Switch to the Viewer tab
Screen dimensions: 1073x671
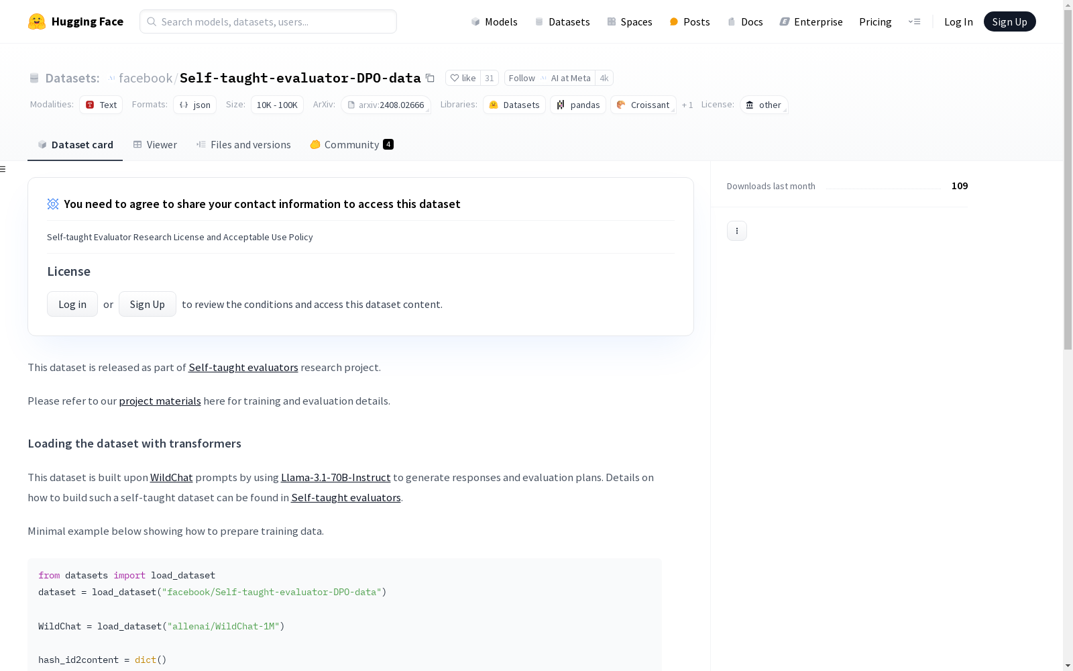[155, 144]
